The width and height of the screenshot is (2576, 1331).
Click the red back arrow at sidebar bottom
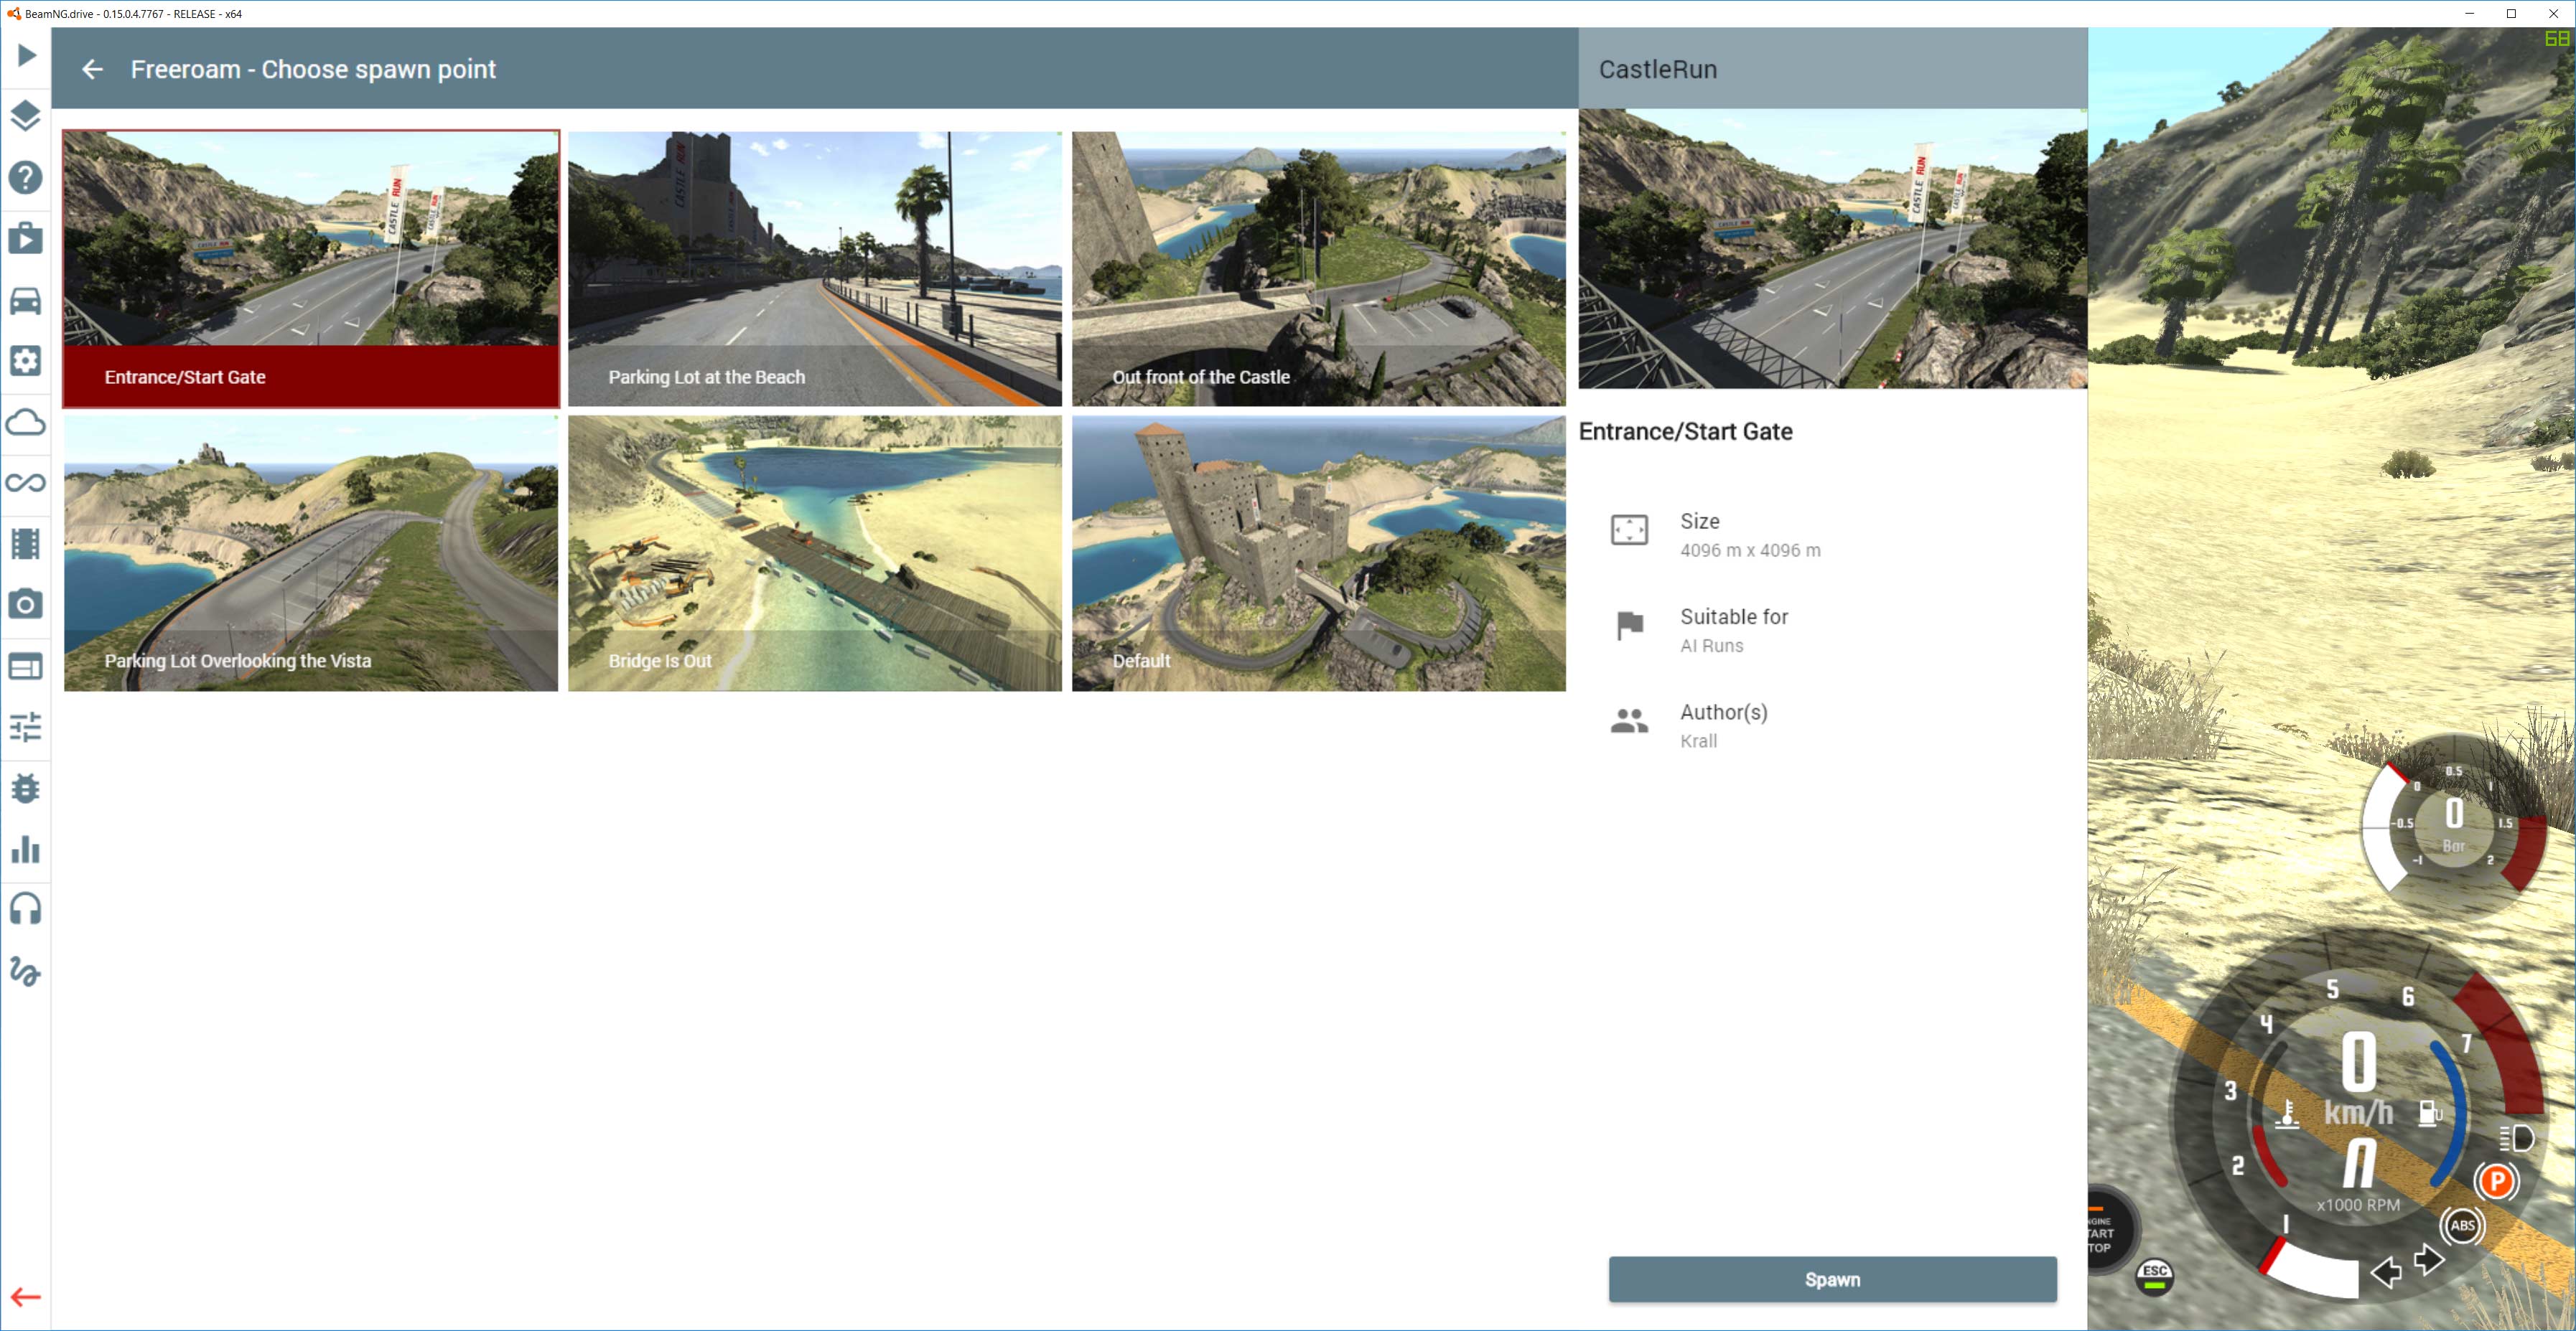(26, 1297)
